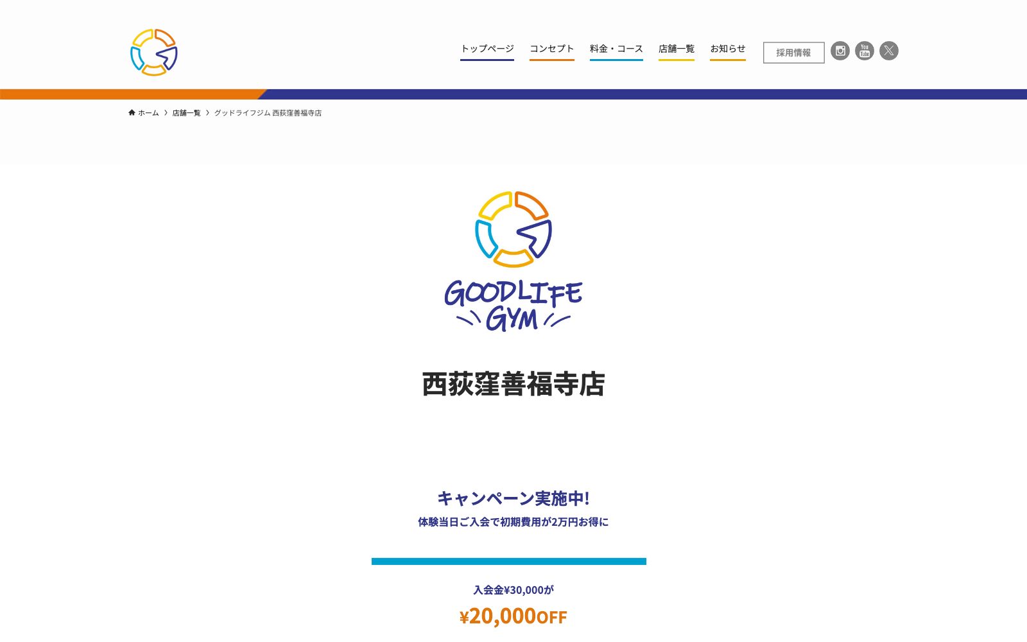
Task: Click the heading 西荻窪善福寺店
Action: pyautogui.click(x=513, y=384)
